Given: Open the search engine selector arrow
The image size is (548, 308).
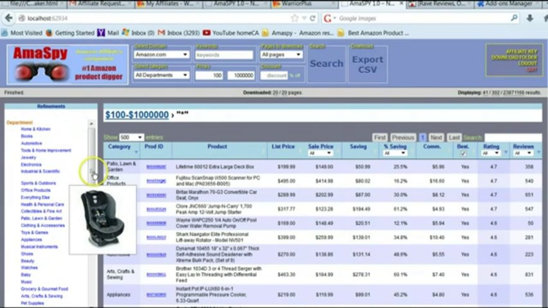Looking at the screenshot, I should tap(335, 19).
